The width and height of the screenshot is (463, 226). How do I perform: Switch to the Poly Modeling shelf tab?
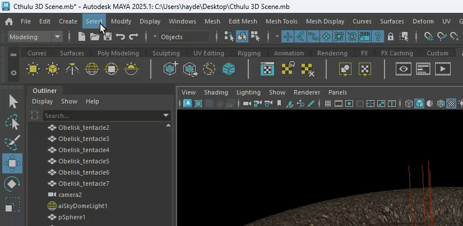point(118,53)
